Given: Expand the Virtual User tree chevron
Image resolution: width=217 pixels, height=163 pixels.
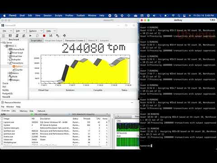Looking at the screenshot, I should point(8,56).
